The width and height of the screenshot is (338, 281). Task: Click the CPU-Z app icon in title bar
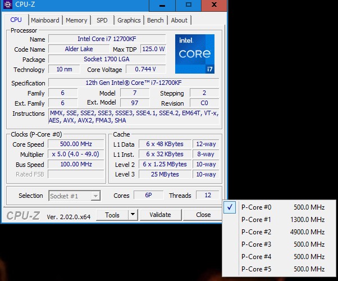(x=7, y=4)
